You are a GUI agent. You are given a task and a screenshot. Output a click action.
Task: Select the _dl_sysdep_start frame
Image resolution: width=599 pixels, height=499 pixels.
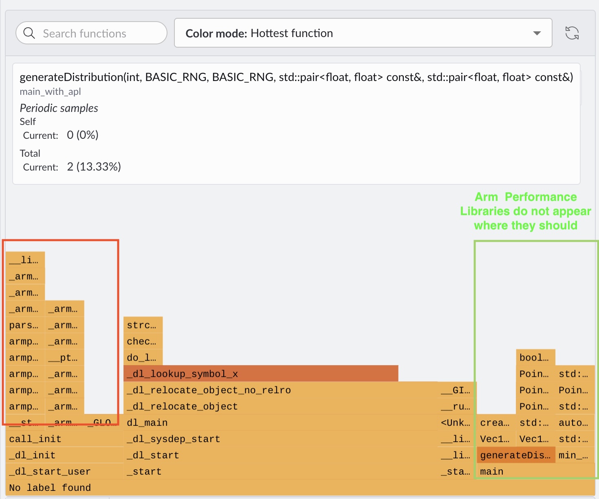point(261,438)
